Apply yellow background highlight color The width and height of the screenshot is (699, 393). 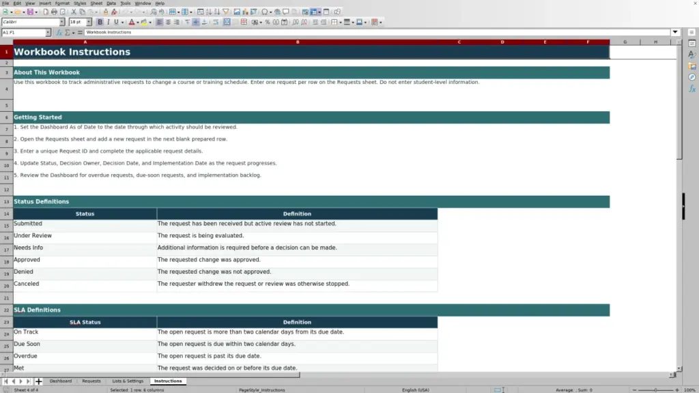(144, 22)
